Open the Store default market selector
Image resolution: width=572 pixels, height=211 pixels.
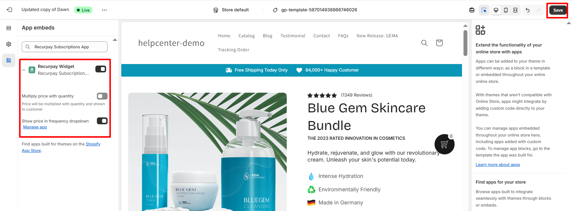tap(231, 10)
